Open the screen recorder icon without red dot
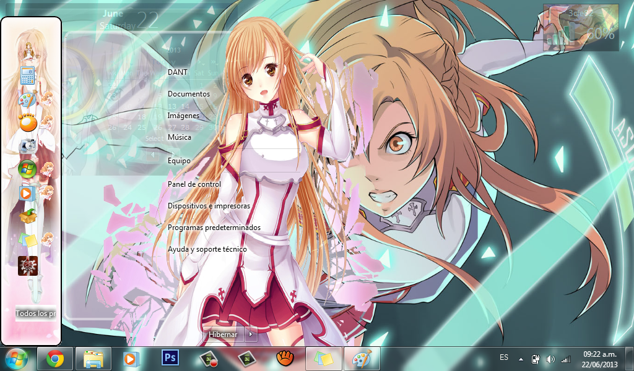The image size is (634, 371). 246,358
